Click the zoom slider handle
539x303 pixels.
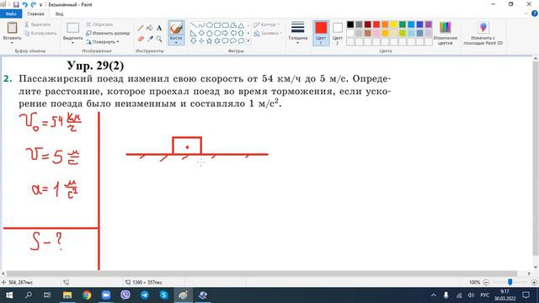510,282
